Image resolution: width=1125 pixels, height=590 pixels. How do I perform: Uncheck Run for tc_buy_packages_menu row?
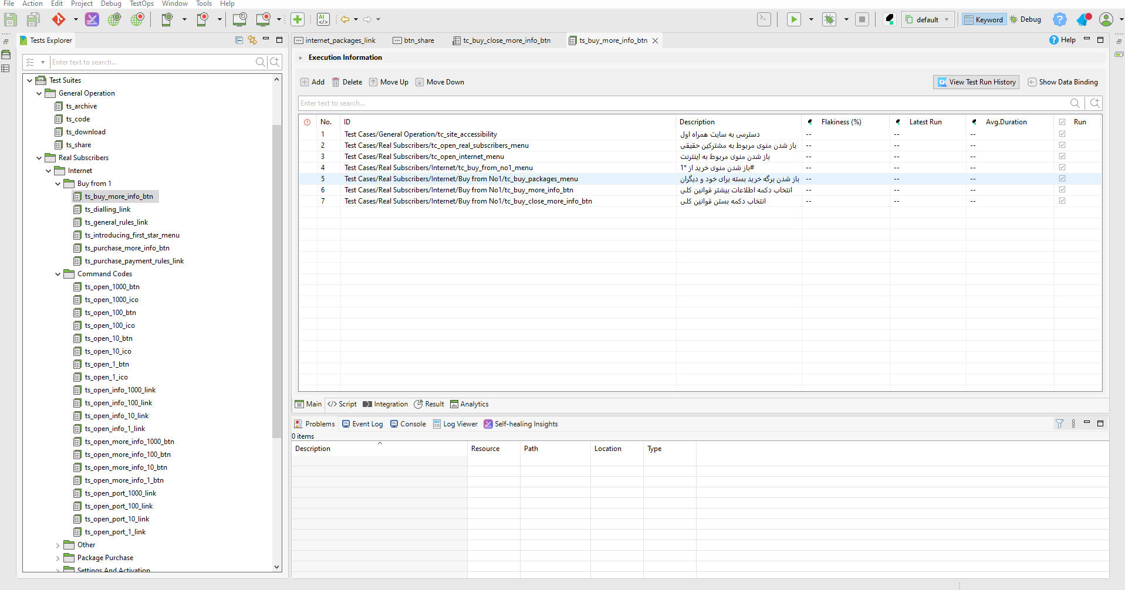[1062, 179]
